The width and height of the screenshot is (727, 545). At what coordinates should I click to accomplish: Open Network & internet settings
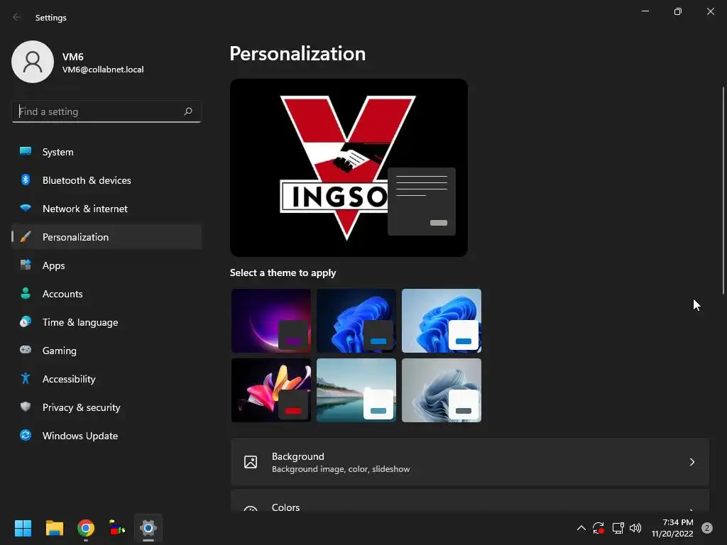(106, 209)
